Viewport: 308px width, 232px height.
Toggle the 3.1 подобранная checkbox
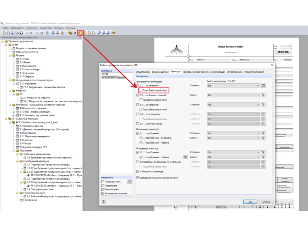[x=137, y=133]
